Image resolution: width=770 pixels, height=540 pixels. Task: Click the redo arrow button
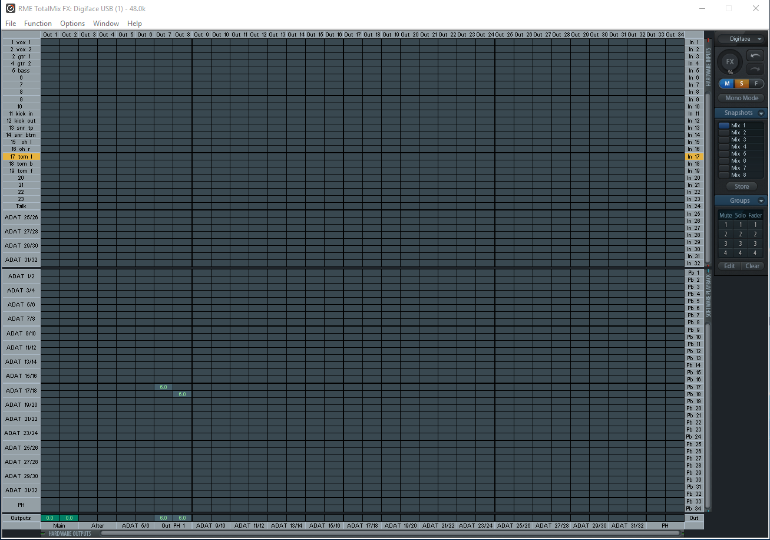click(755, 69)
